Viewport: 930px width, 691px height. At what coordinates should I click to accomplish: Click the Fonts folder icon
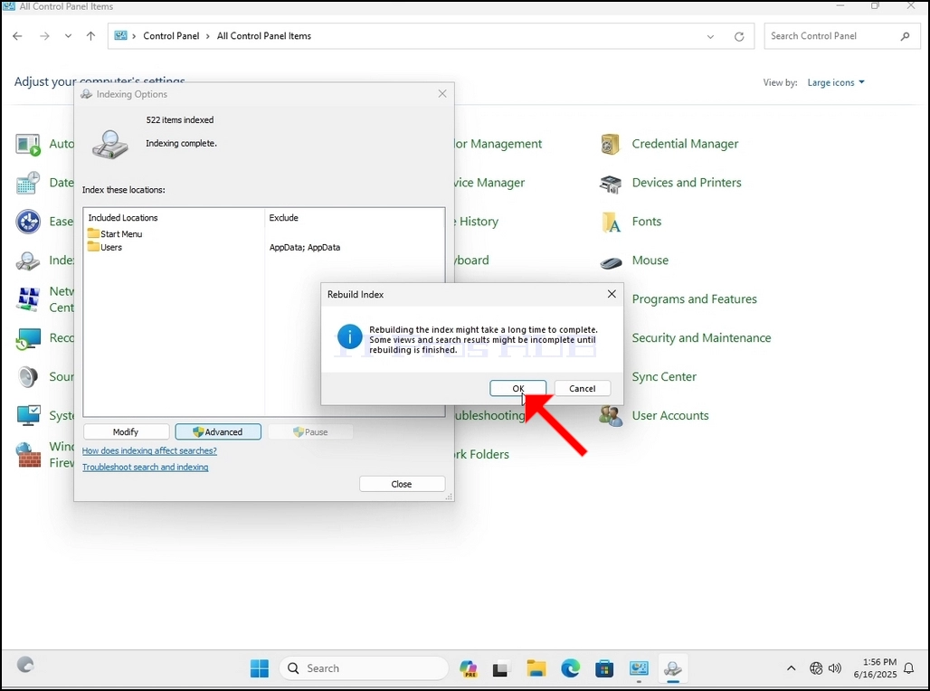click(611, 222)
